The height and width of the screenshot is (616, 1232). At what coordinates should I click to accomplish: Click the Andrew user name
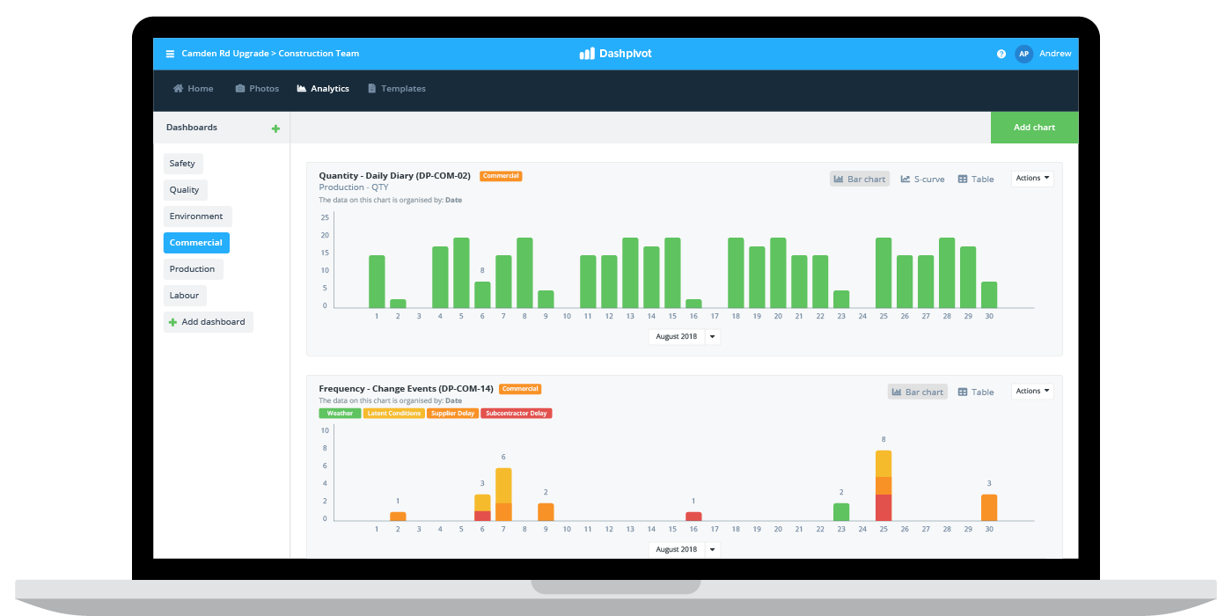[1055, 54]
